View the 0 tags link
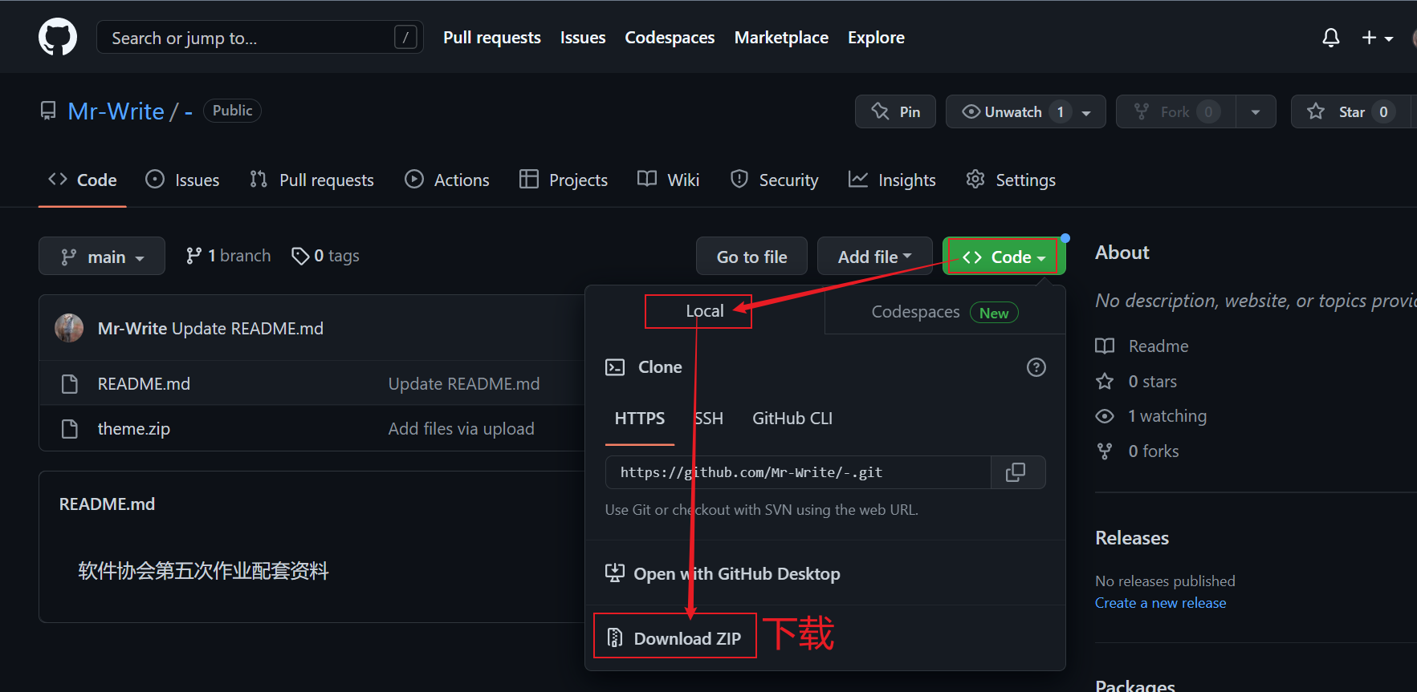 [325, 256]
